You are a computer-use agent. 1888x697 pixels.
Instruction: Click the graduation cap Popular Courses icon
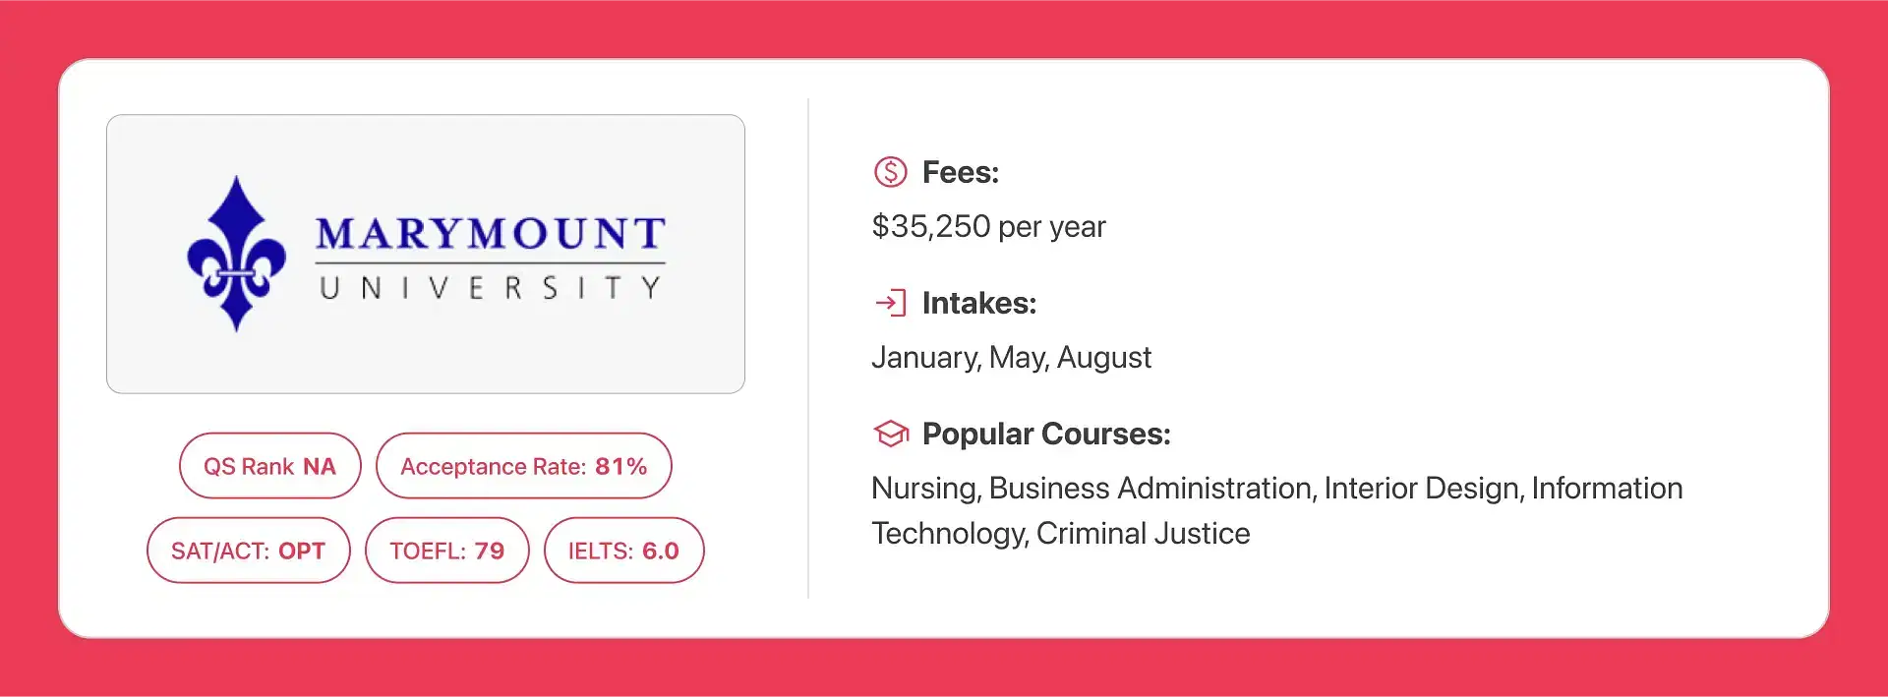click(x=890, y=434)
